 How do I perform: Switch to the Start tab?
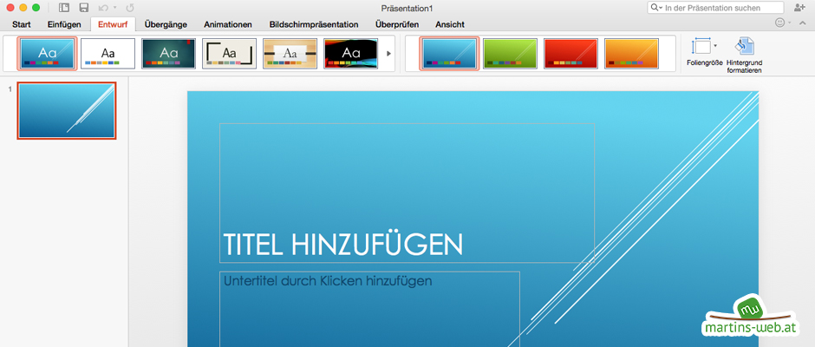22,24
